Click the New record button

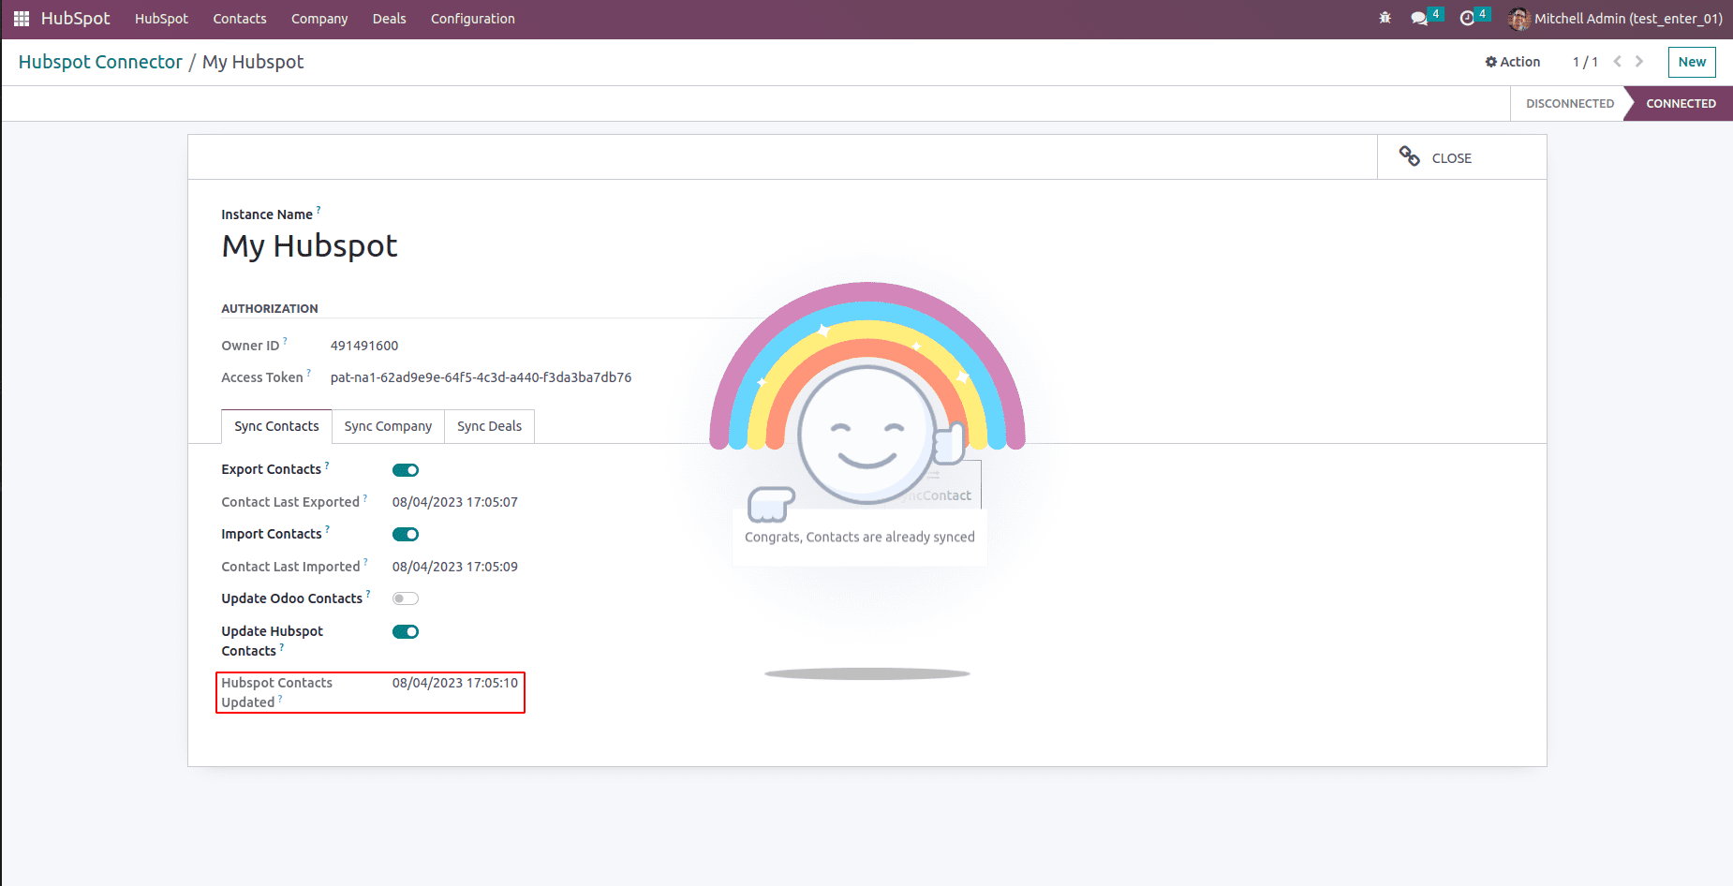coord(1692,62)
